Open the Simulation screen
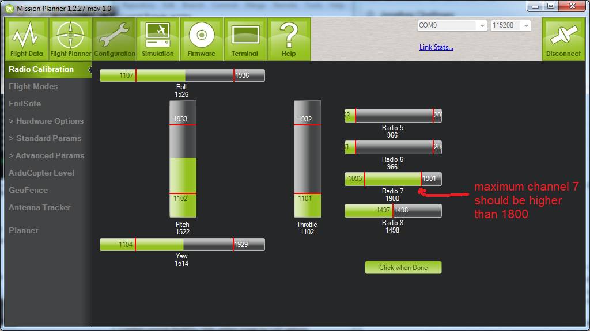Image resolution: width=590 pixels, height=331 pixels. [x=158, y=39]
